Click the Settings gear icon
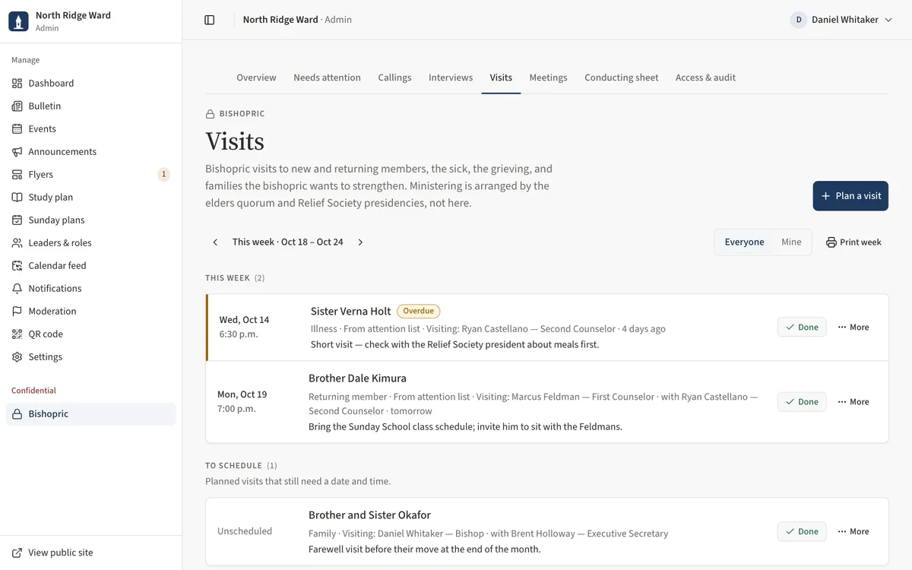912x570 pixels. point(17,356)
